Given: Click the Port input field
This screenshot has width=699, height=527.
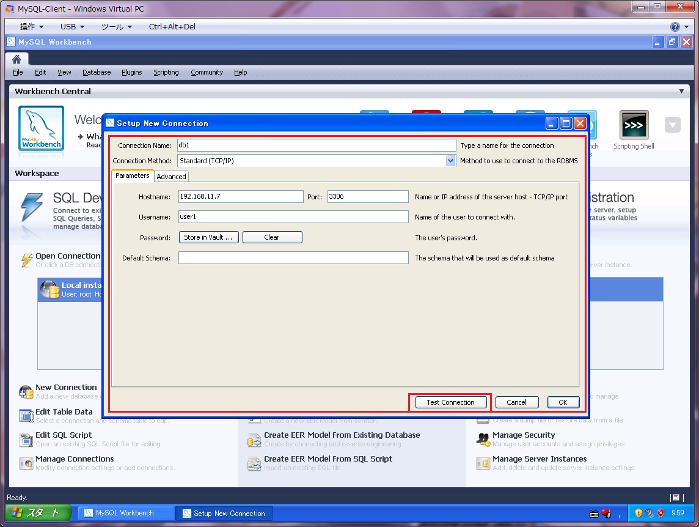Looking at the screenshot, I should (368, 196).
